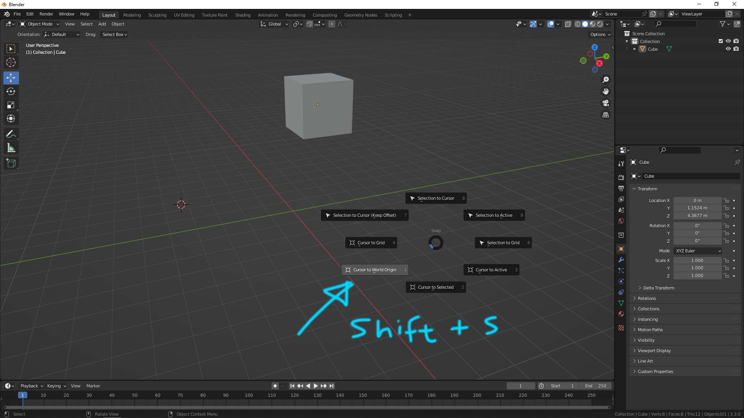
Task: Select the Add Cube tool
Action: click(x=11, y=163)
